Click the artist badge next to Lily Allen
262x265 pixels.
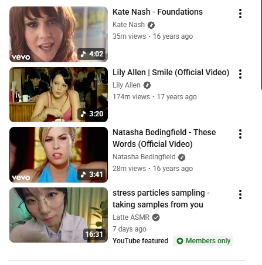147,85
